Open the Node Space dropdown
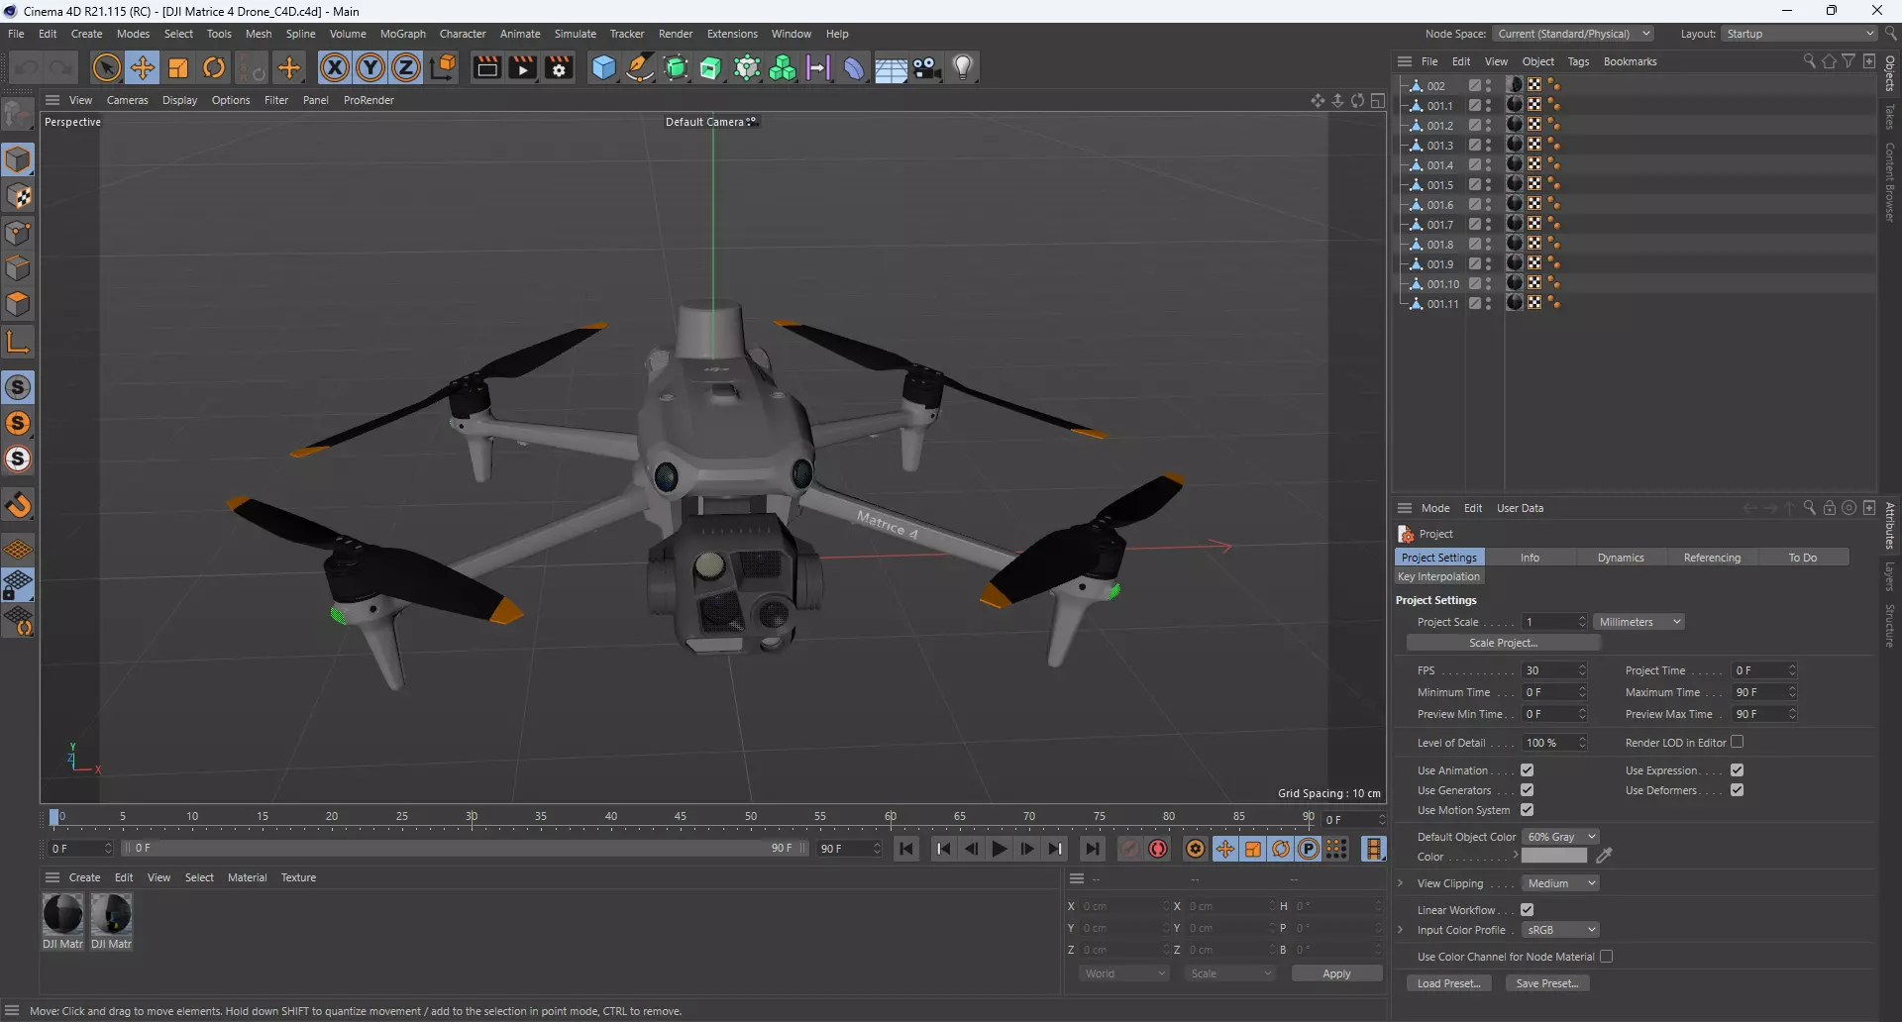 point(1573,34)
